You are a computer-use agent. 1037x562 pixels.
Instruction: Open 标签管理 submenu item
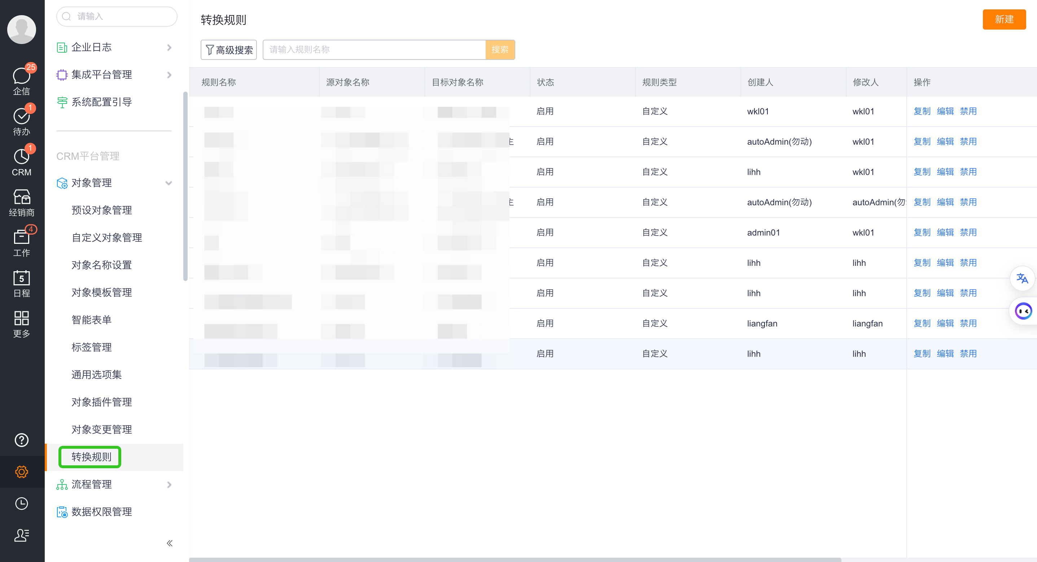tap(91, 347)
